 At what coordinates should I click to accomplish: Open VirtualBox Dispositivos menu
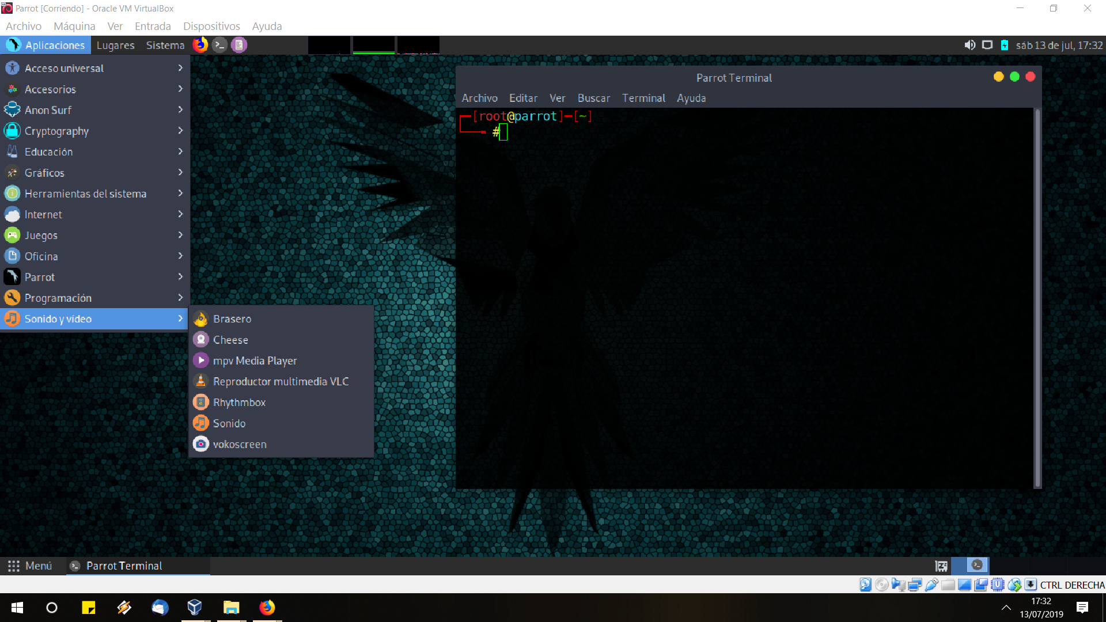coord(211,26)
